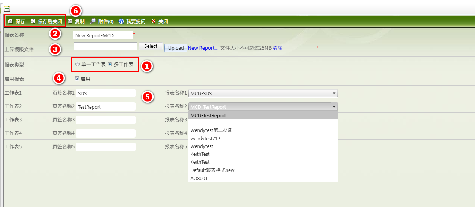Choose 保存后关闭 in the toolbar
This screenshot has width=475, height=207.
coord(50,21)
